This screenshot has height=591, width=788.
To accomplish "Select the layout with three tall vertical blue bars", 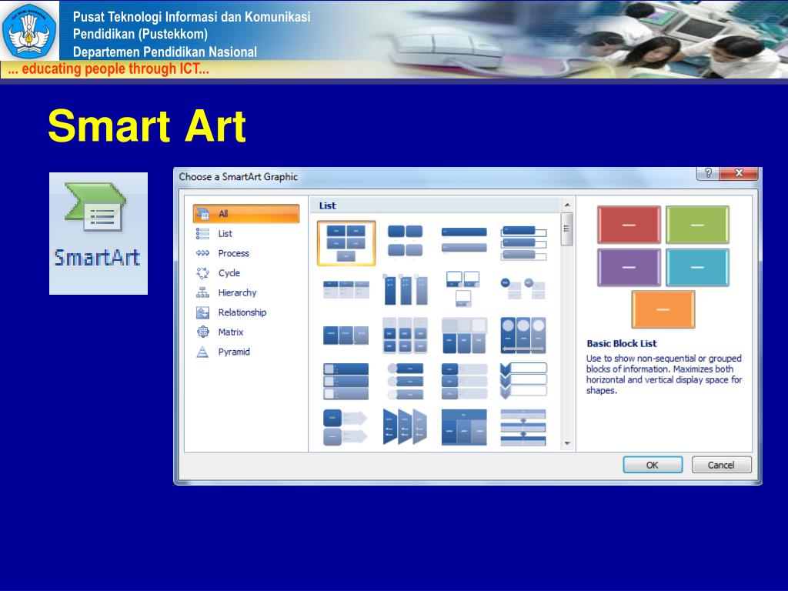I will pos(405,289).
